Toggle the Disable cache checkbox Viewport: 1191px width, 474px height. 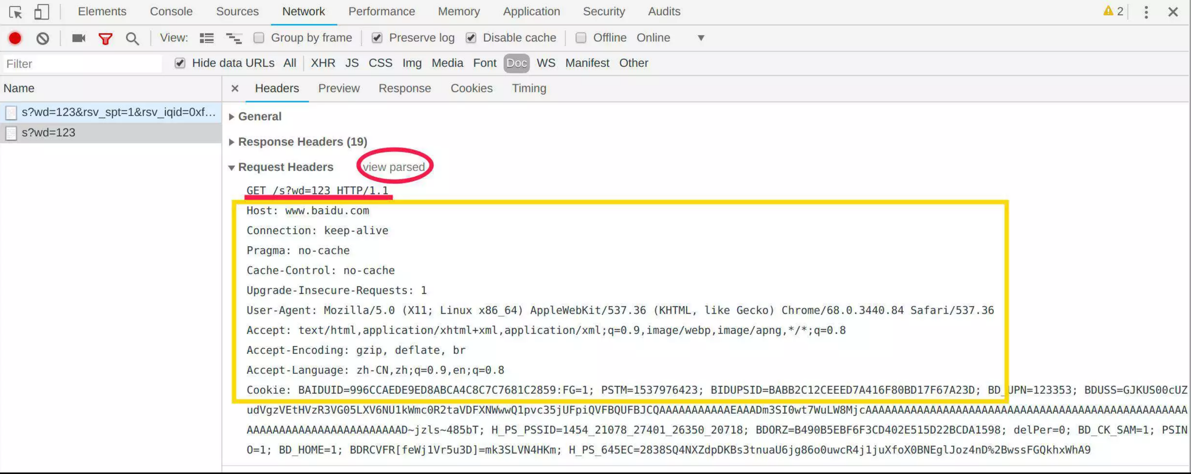point(471,38)
